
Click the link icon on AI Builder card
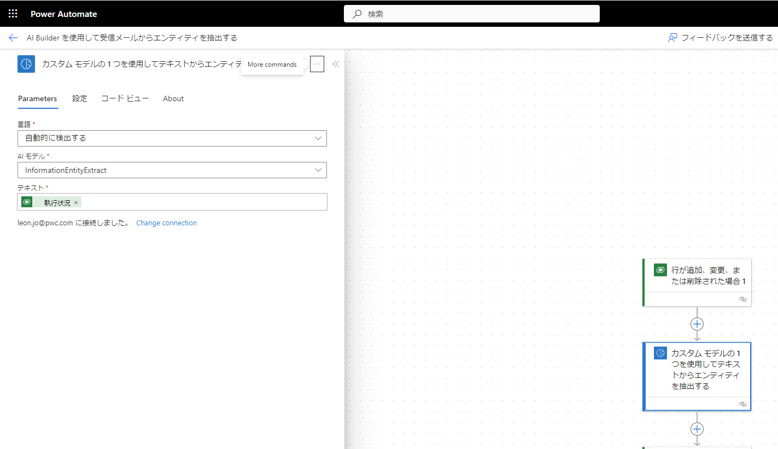point(742,404)
